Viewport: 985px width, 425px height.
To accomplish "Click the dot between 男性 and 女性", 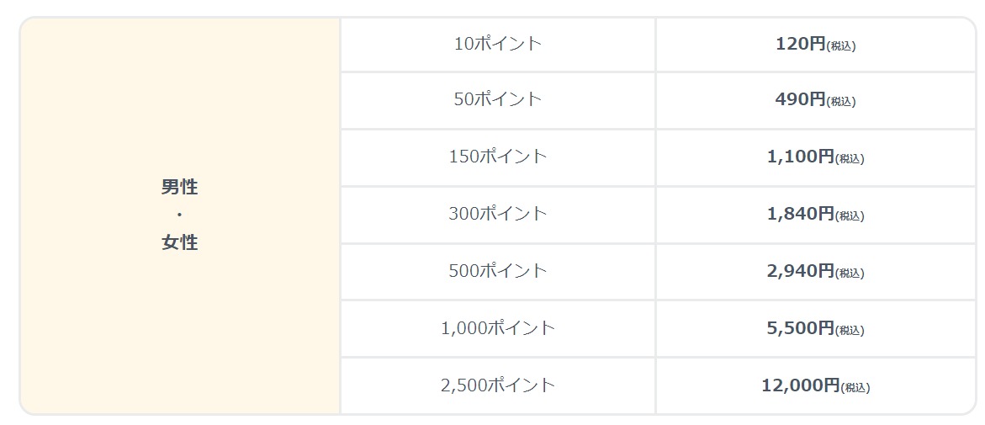I will pos(180,215).
